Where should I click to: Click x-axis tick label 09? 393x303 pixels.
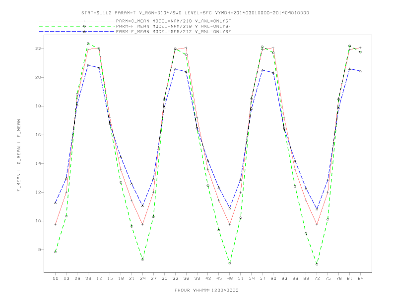click(x=88, y=278)
